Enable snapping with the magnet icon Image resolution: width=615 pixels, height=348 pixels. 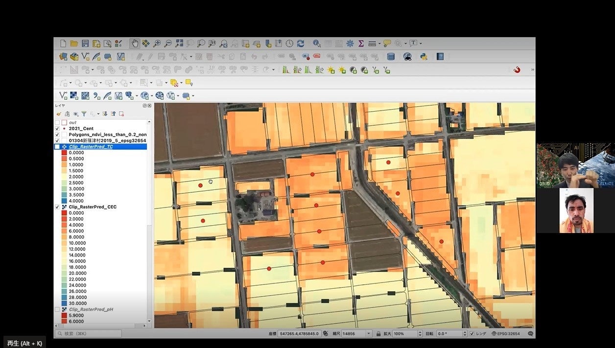pyautogui.click(x=517, y=70)
